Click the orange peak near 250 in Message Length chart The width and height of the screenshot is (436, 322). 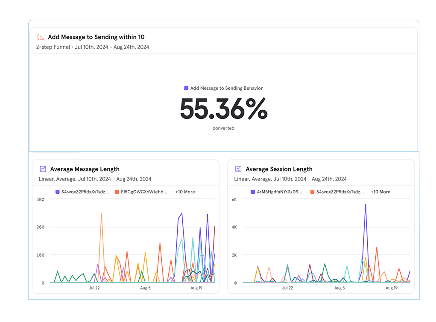click(101, 214)
